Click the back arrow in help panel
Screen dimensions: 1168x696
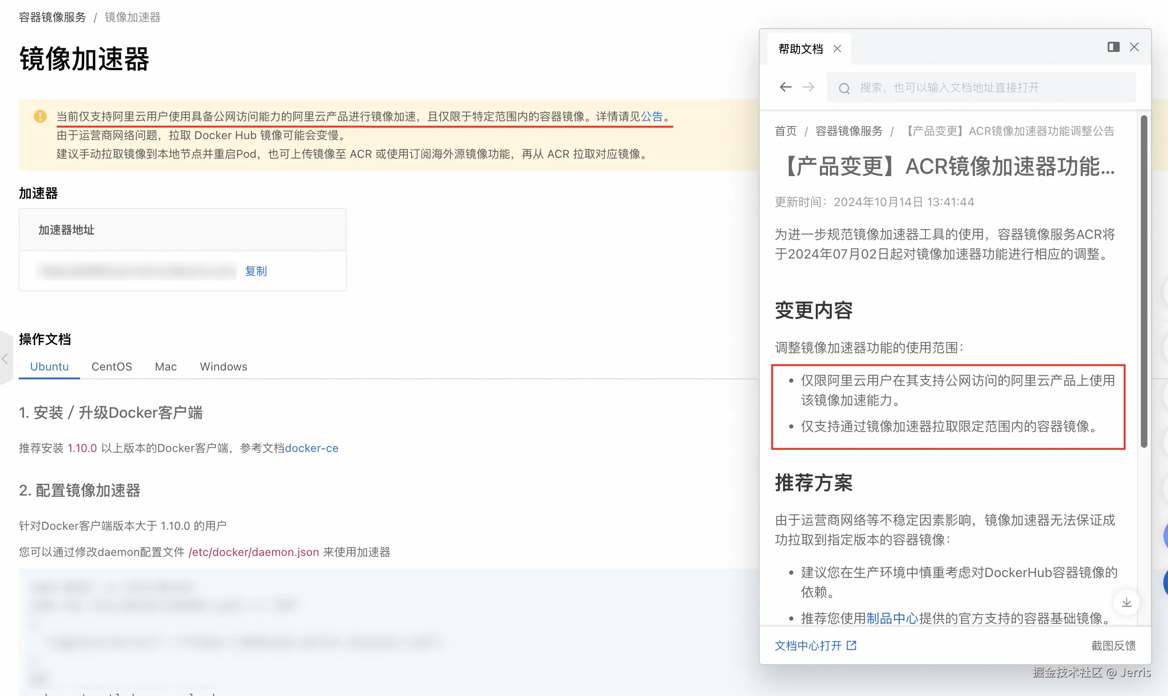(785, 87)
